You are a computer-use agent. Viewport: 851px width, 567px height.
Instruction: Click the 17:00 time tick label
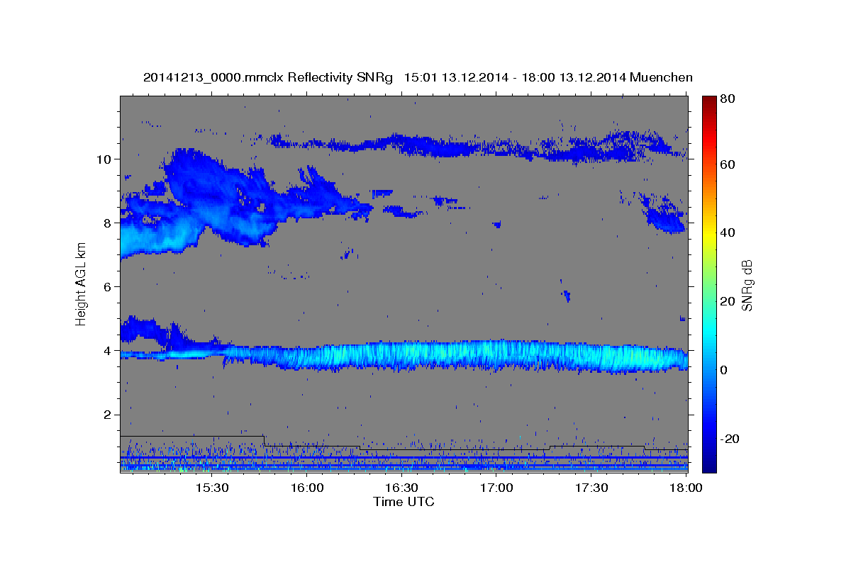click(496, 488)
